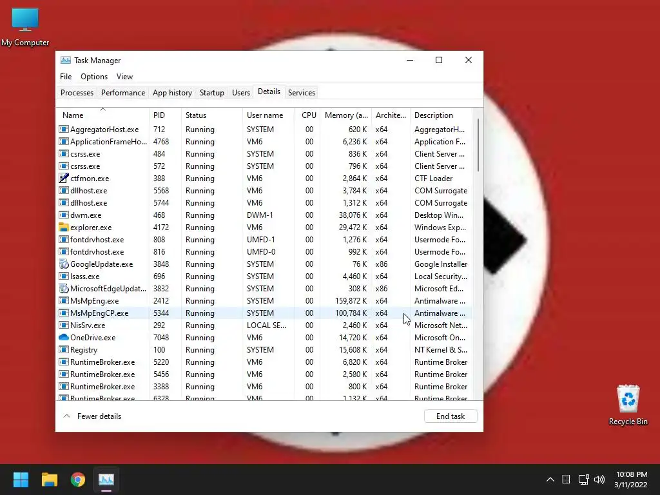Select RuntimeBroker.exe row with PID 5220

click(264, 362)
